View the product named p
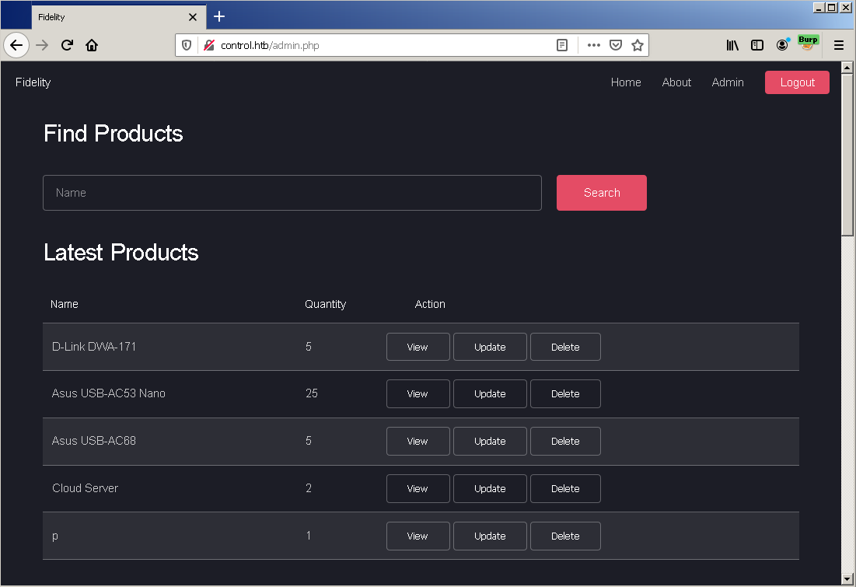856x587 pixels. click(x=418, y=536)
